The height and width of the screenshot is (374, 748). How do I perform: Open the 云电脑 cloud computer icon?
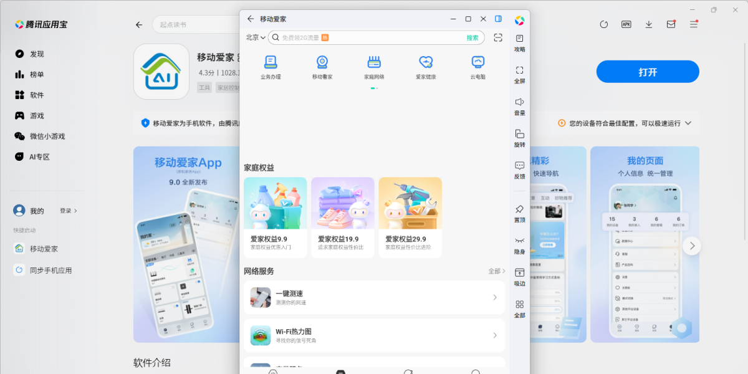pyautogui.click(x=477, y=62)
